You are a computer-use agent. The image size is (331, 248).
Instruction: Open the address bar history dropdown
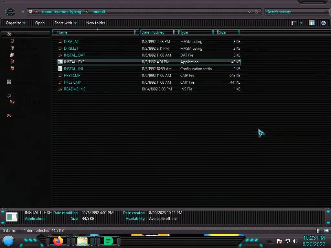[249, 12]
